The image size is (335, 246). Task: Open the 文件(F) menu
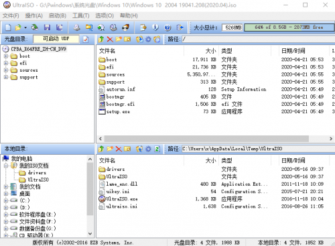click(x=11, y=15)
